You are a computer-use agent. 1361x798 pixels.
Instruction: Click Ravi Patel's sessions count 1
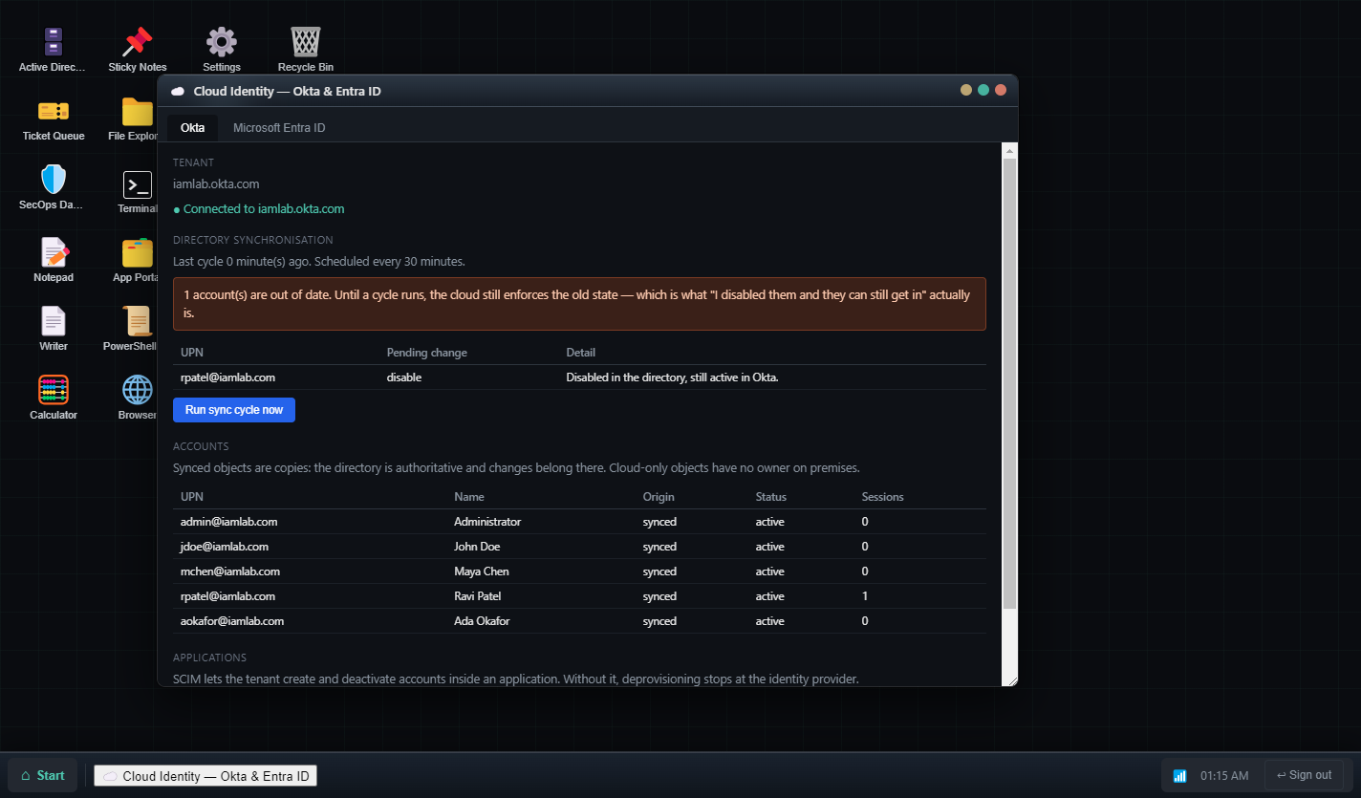pos(865,596)
